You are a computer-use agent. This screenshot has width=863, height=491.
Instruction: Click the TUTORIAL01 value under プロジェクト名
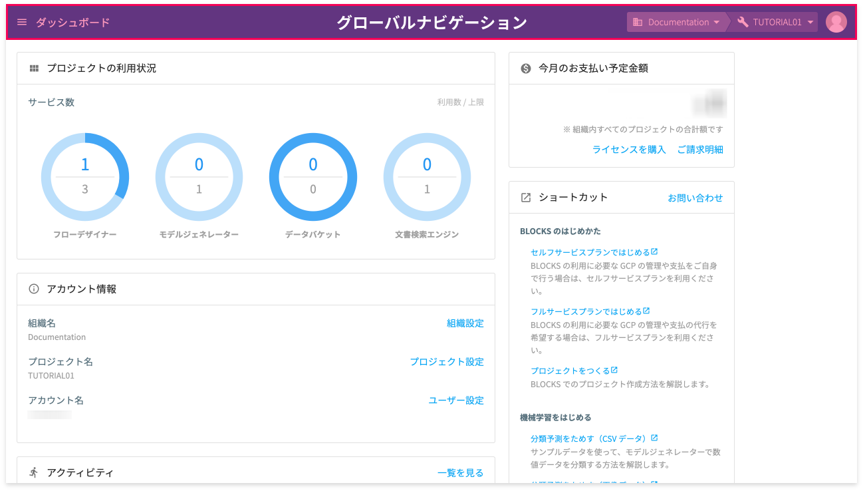point(51,376)
